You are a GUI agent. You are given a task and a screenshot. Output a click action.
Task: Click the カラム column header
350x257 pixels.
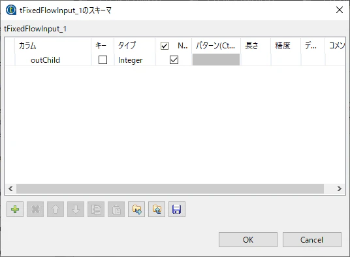pos(53,46)
